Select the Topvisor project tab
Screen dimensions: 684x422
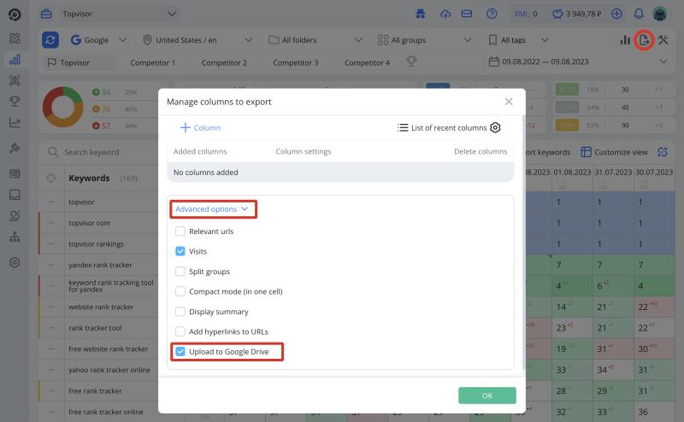(80, 62)
